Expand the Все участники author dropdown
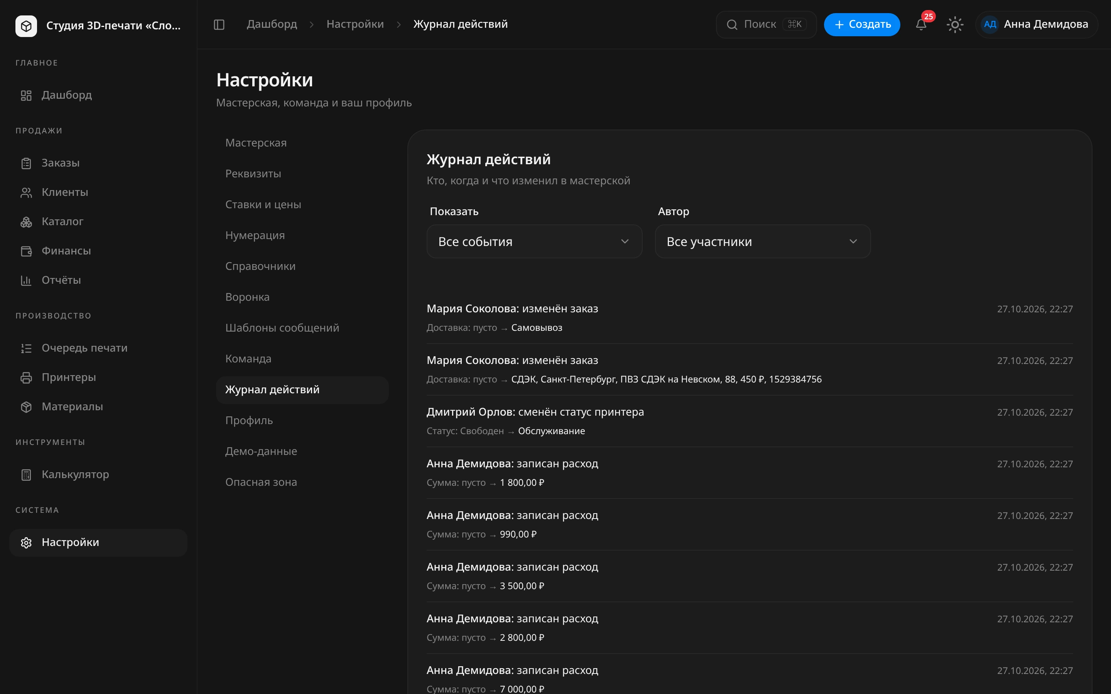The height and width of the screenshot is (694, 1111). [x=763, y=241]
